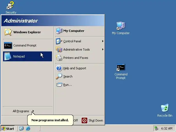Screen dimensions: 176x132
Task: Open Search from the Start menu
Action: pos(80,76)
